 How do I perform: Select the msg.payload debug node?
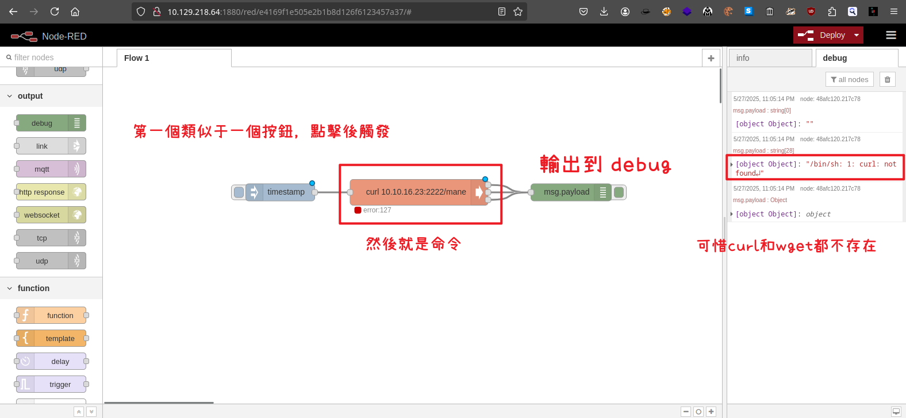571,192
